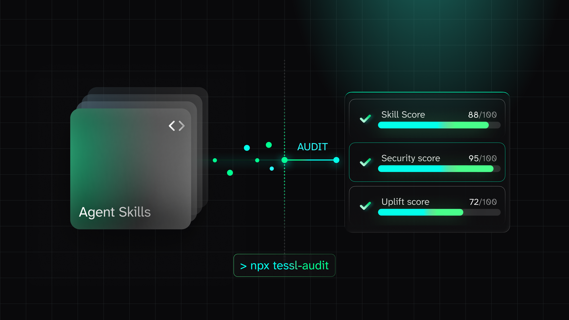
Task: Click the 95/100 score value
Action: [483, 158]
